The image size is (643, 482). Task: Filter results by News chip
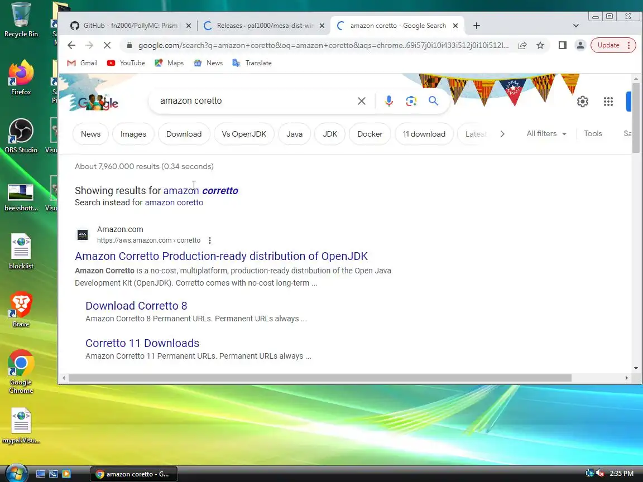click(x=90, y=134)
